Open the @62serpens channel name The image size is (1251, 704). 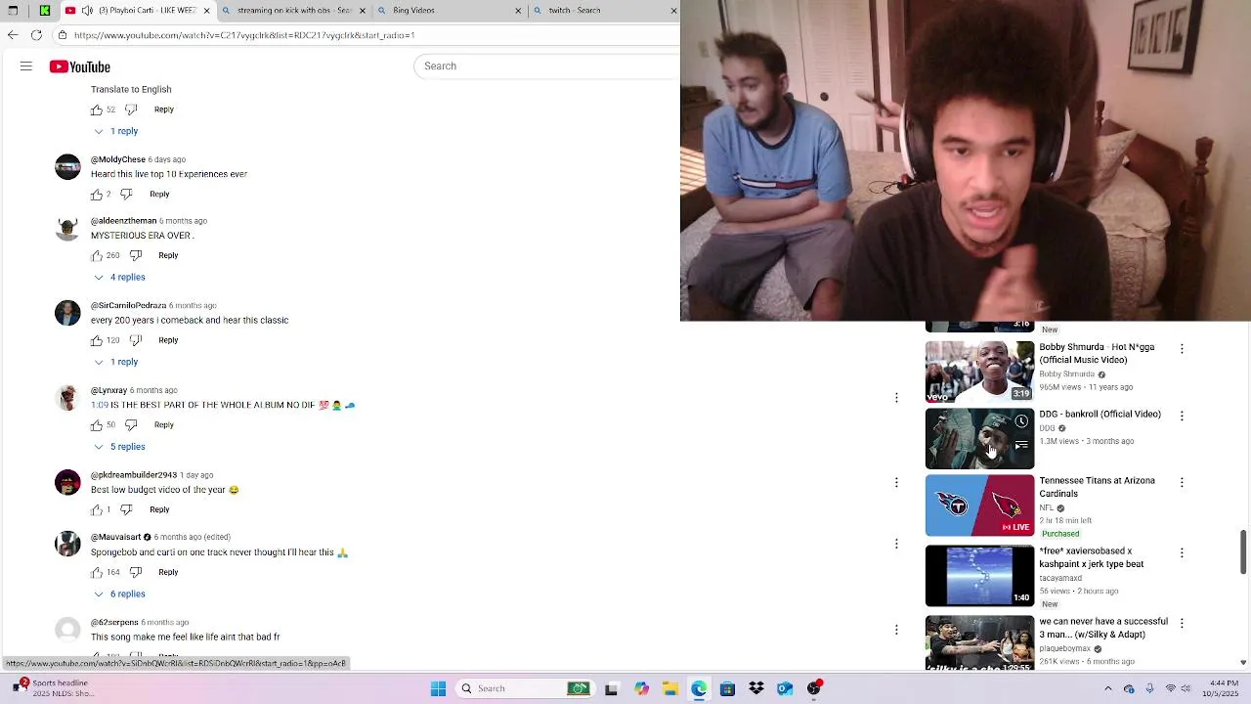pyautogui.click(x=114, y=623)
